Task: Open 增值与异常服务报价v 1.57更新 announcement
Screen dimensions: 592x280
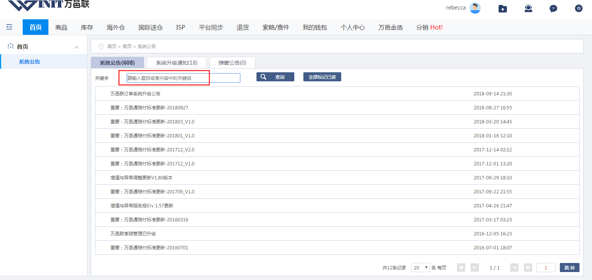Action: click(142, 205)
